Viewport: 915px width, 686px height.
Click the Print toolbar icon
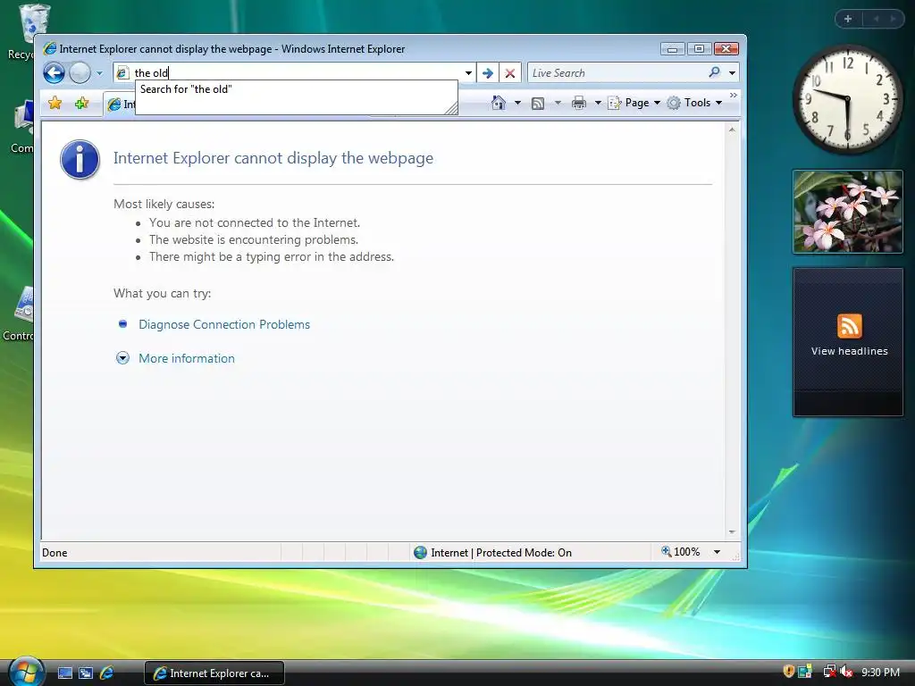pyautogui.click(x=579, y=104)
